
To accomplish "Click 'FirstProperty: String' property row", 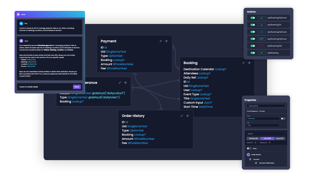I will tap(266, 111).
